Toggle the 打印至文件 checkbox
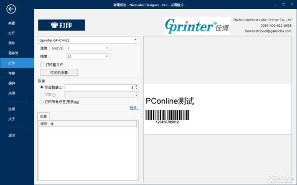This screenshot has width=297, height=185. tap(42, 65)
